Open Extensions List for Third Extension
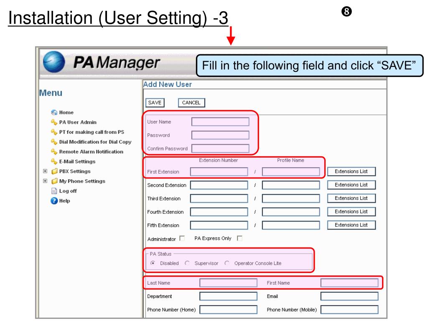 351,198
